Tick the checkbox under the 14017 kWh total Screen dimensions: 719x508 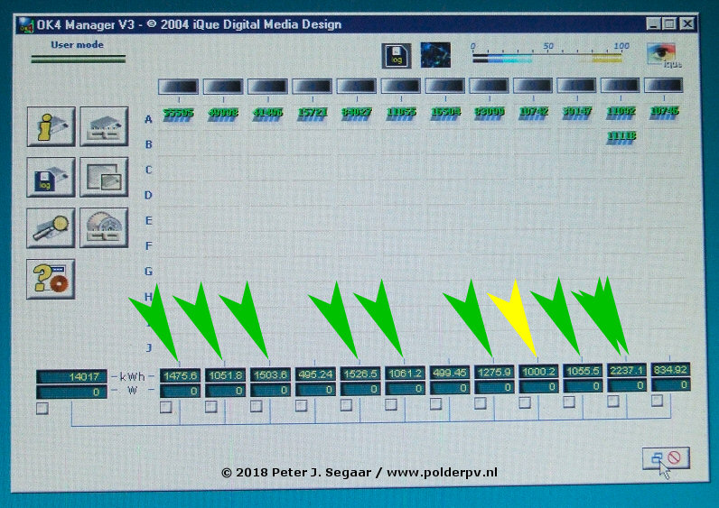(x=42, y=410)
